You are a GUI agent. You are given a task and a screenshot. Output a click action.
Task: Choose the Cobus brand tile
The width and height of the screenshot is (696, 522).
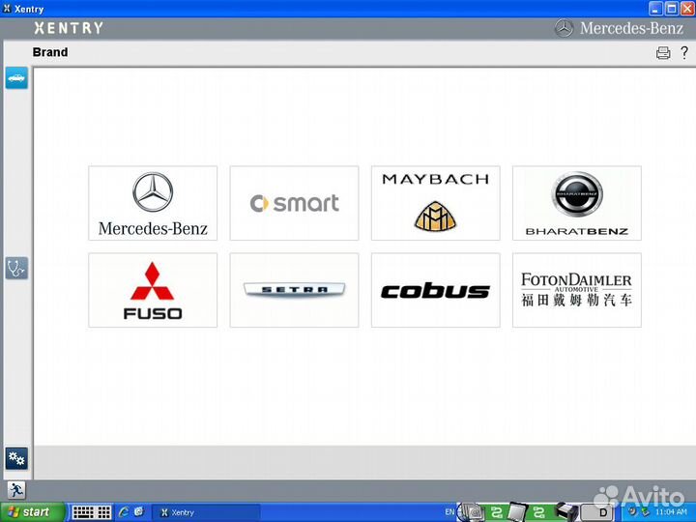(x=435, y=290)
